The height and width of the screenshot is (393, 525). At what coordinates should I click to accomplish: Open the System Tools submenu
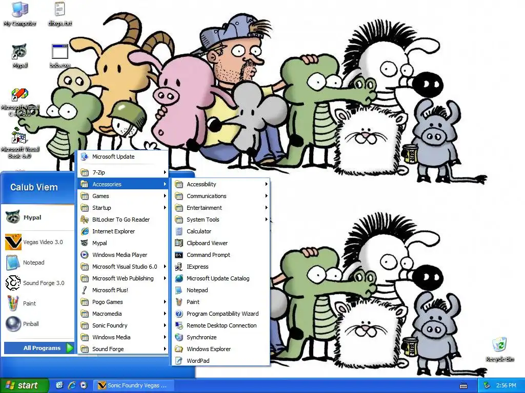tap(221, 220)
